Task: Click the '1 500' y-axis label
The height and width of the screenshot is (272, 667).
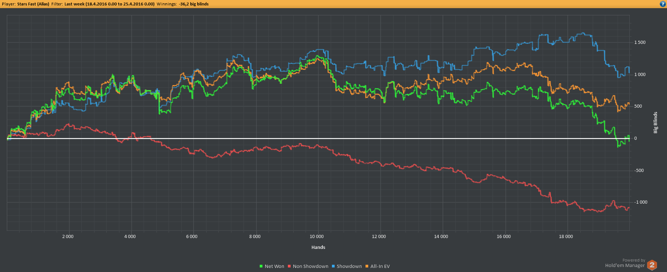Action: pyautogui.click(x=640, y=43)
